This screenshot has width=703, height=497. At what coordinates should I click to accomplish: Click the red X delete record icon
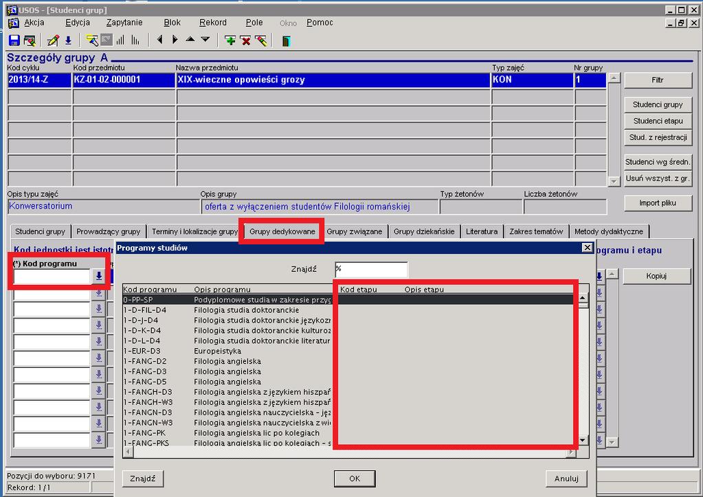pyautogui.click(x=246, y=41)
